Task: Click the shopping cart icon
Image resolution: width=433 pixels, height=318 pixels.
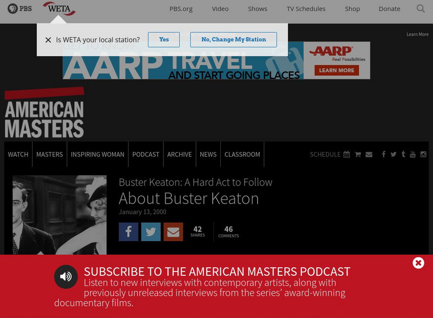Action: coord(358,154)
